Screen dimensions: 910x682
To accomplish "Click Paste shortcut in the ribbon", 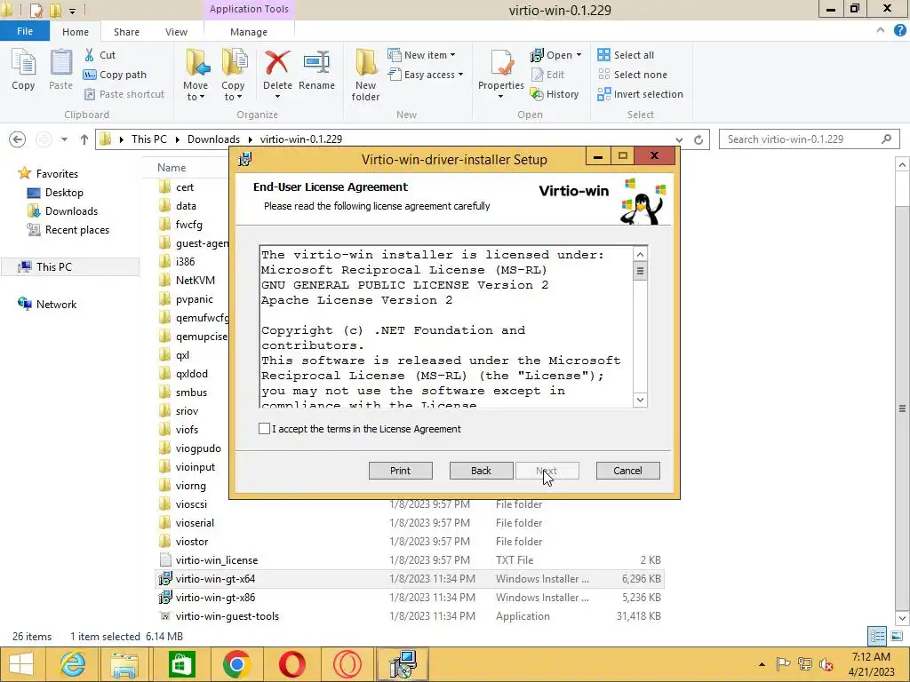I will (x=124, y=94).
